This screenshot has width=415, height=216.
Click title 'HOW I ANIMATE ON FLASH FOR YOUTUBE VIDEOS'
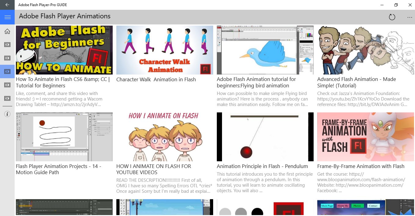pyautogui.click(x=154, y=169)
